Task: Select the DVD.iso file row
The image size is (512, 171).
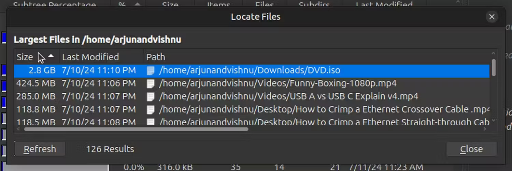Action: 252,71
